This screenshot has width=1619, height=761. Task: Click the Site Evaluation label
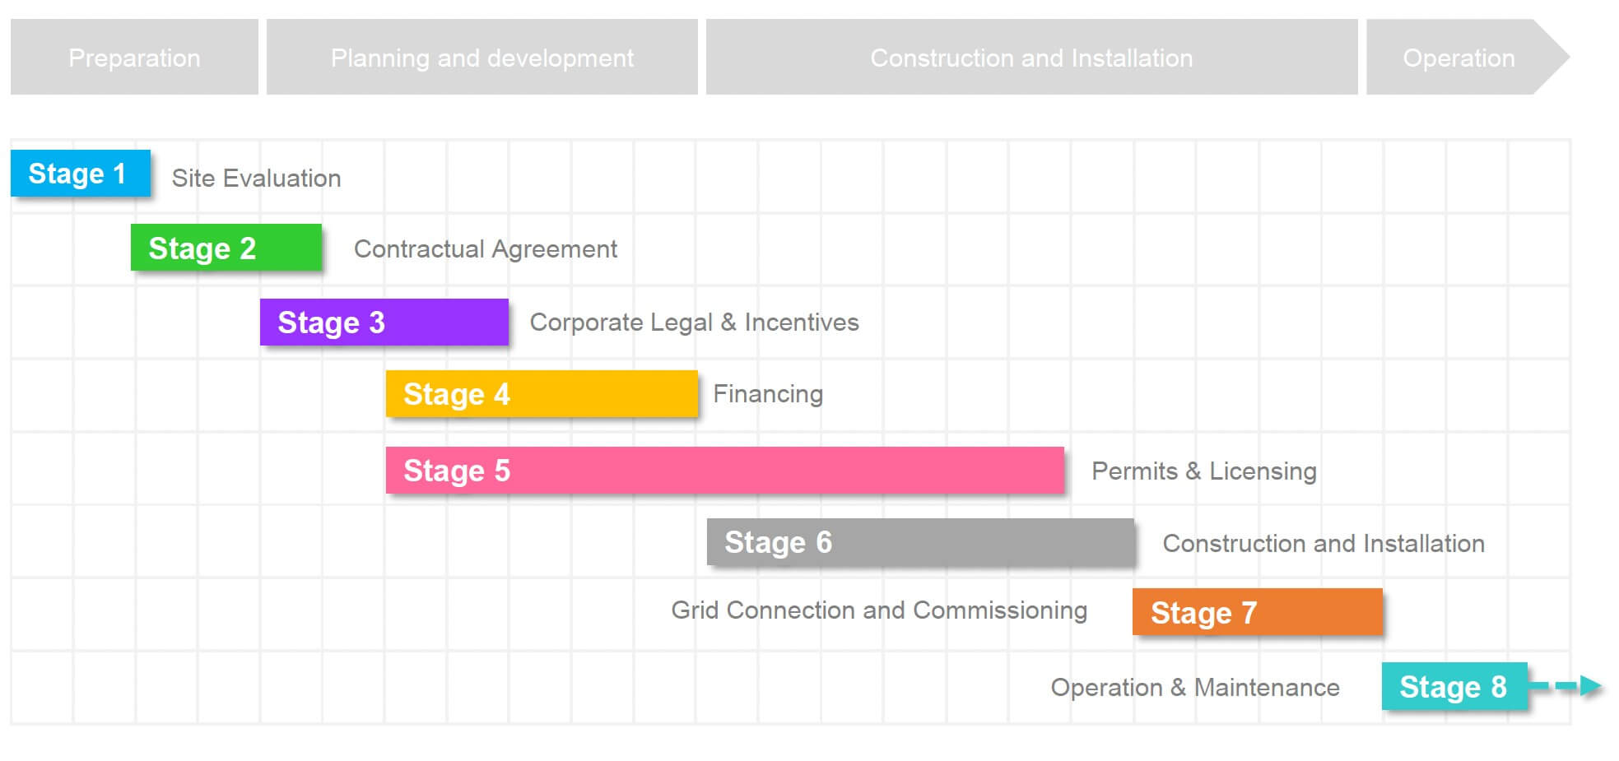[256, 179]
